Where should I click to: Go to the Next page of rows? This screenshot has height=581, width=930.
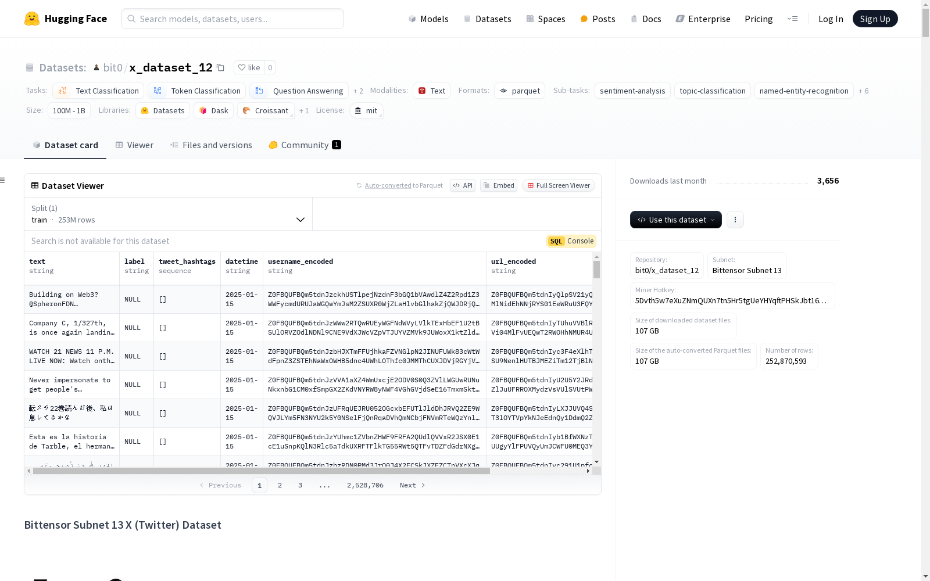(x=412, y=485)
